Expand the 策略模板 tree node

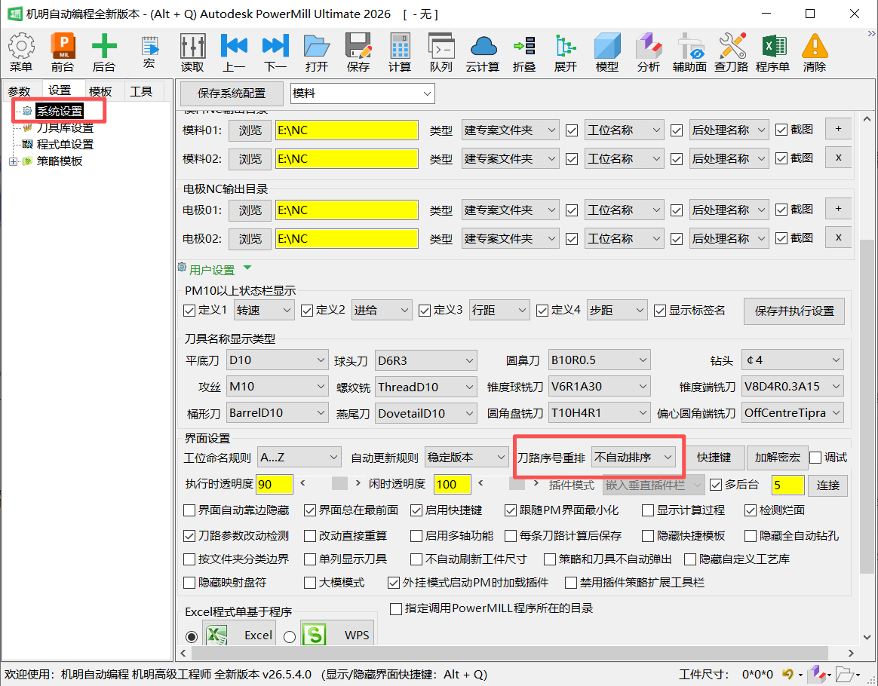pyautogui.click(x=13, y=162)
